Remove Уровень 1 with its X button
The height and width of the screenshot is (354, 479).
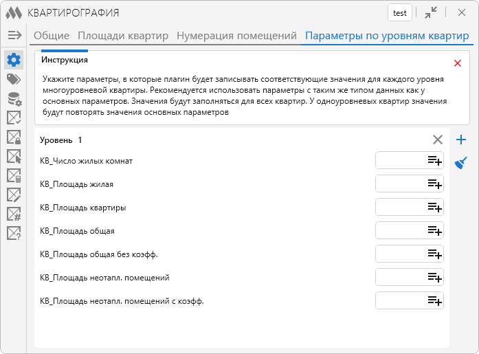(438, 140)
